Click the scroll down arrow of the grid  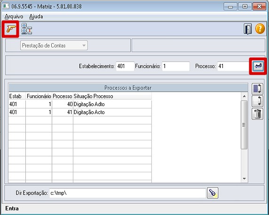click(244, 179)
